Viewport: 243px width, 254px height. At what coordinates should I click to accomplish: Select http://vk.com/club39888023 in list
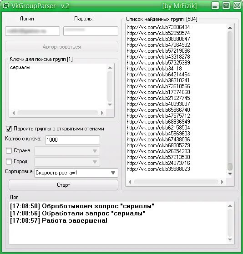point(158,169)
